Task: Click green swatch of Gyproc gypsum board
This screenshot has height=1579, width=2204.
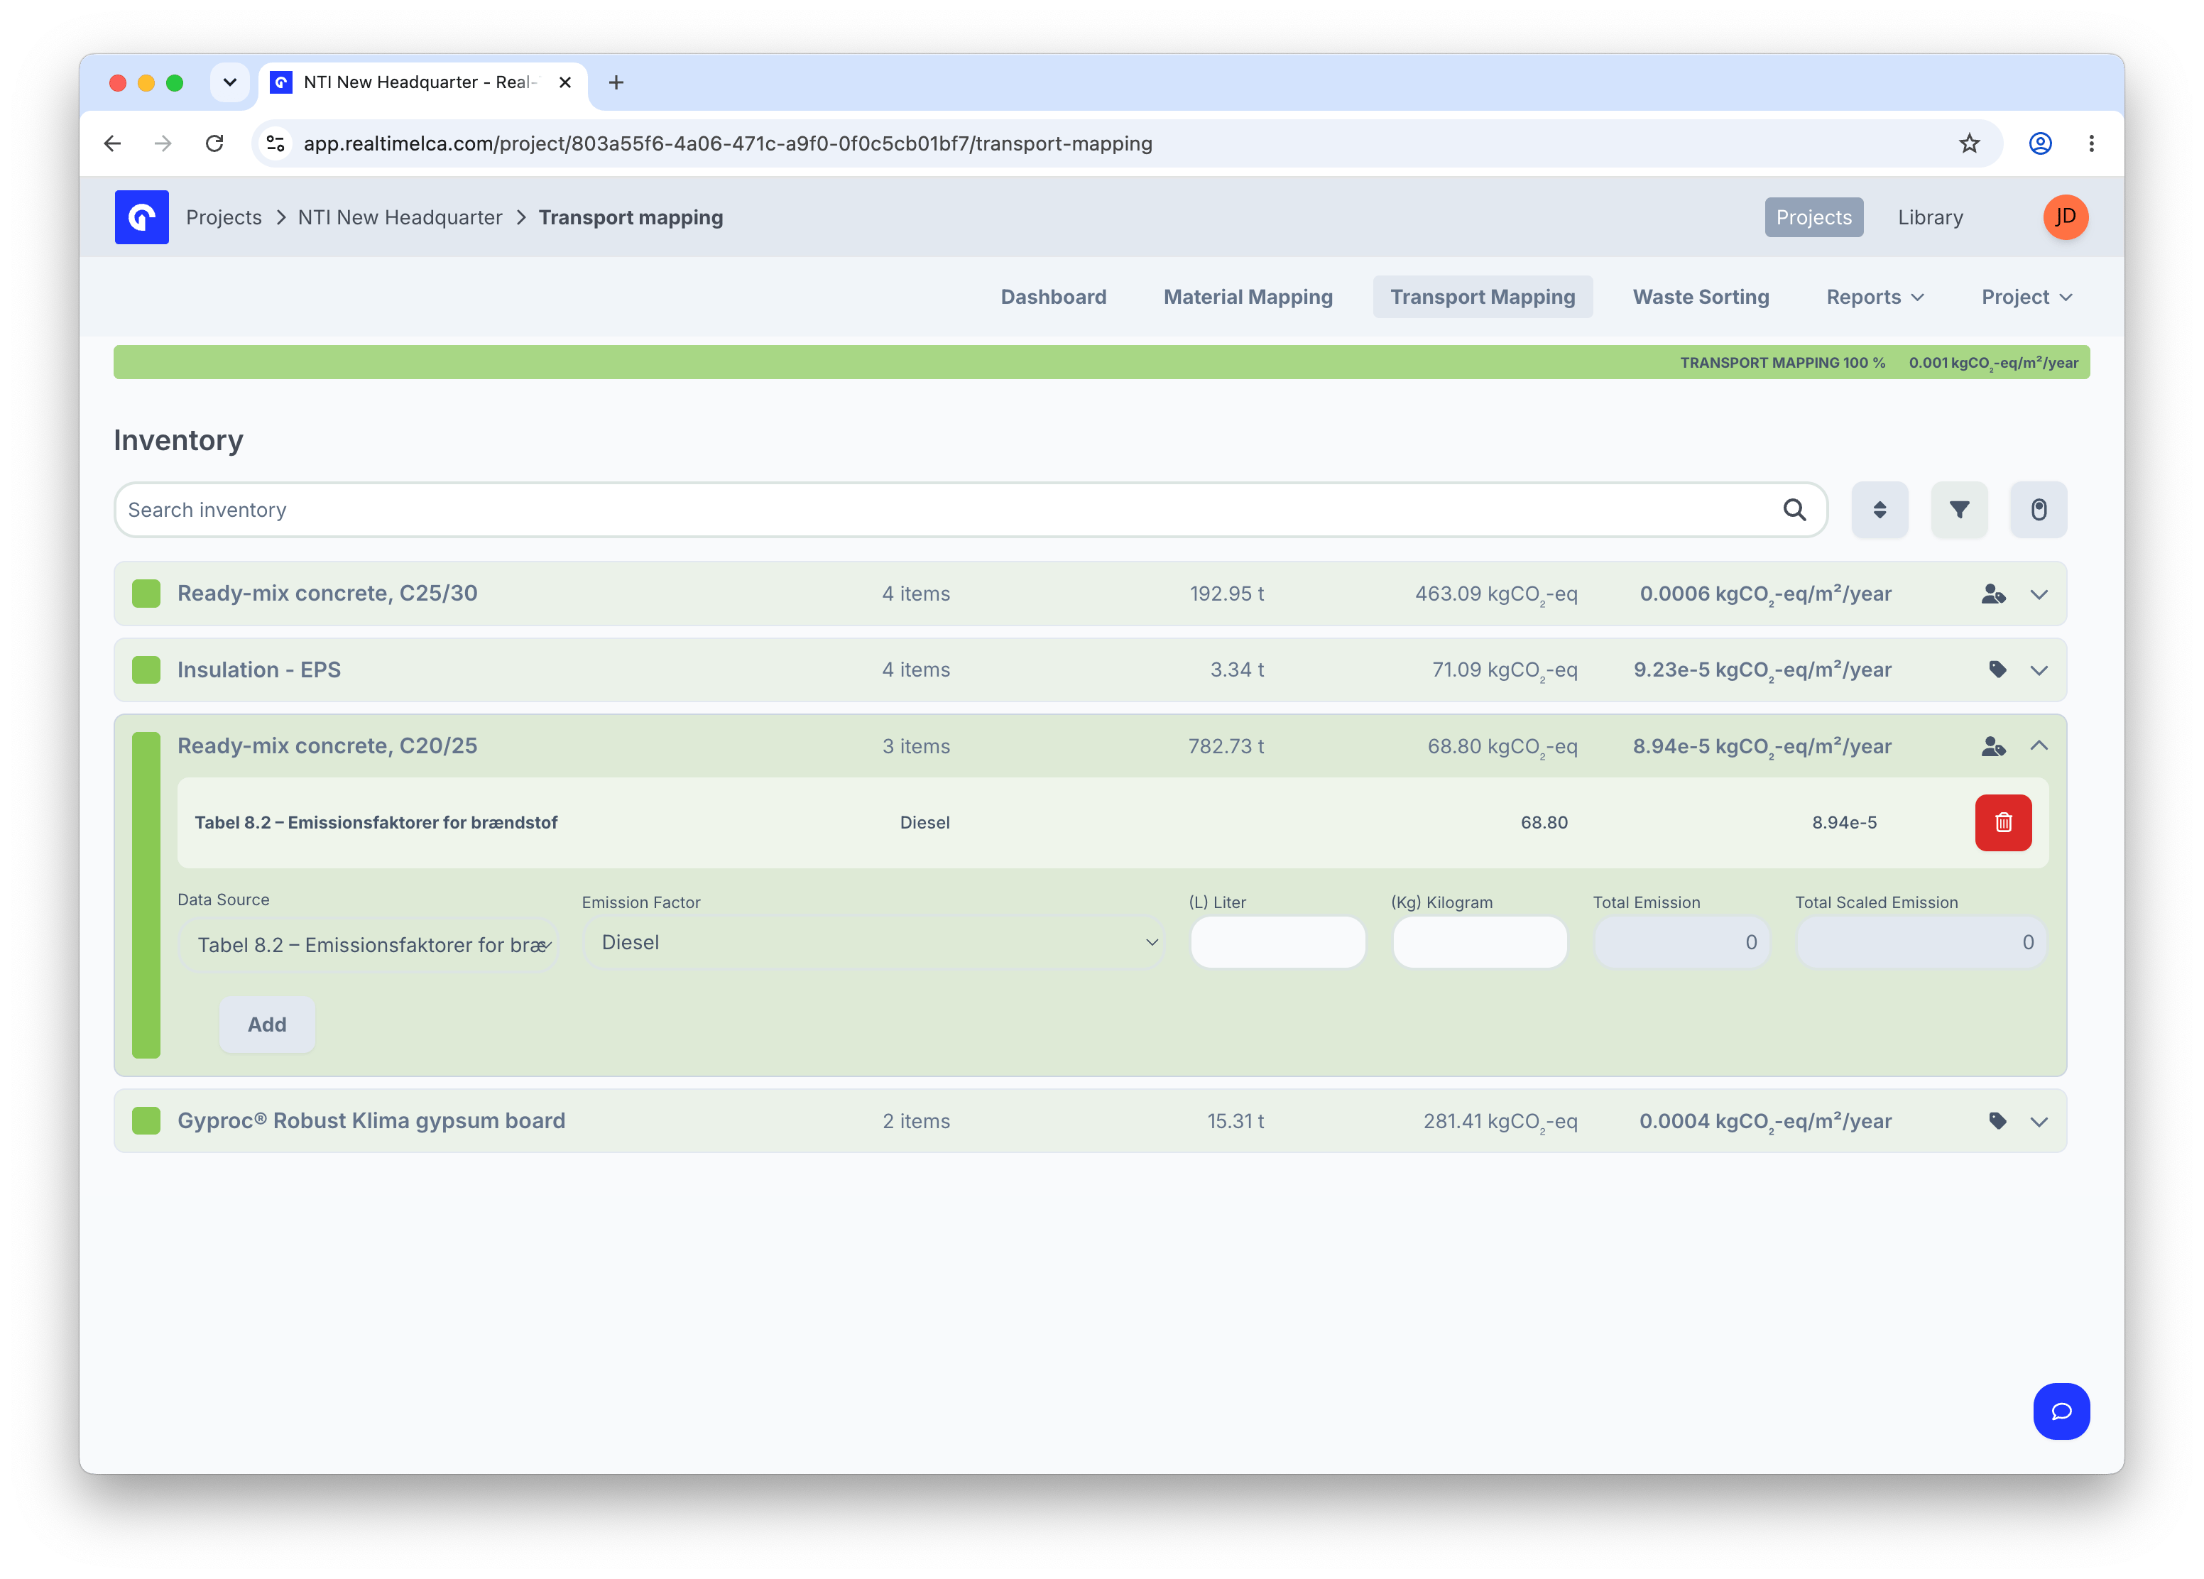Action: pyautogui.click(x=146, y=1120)
